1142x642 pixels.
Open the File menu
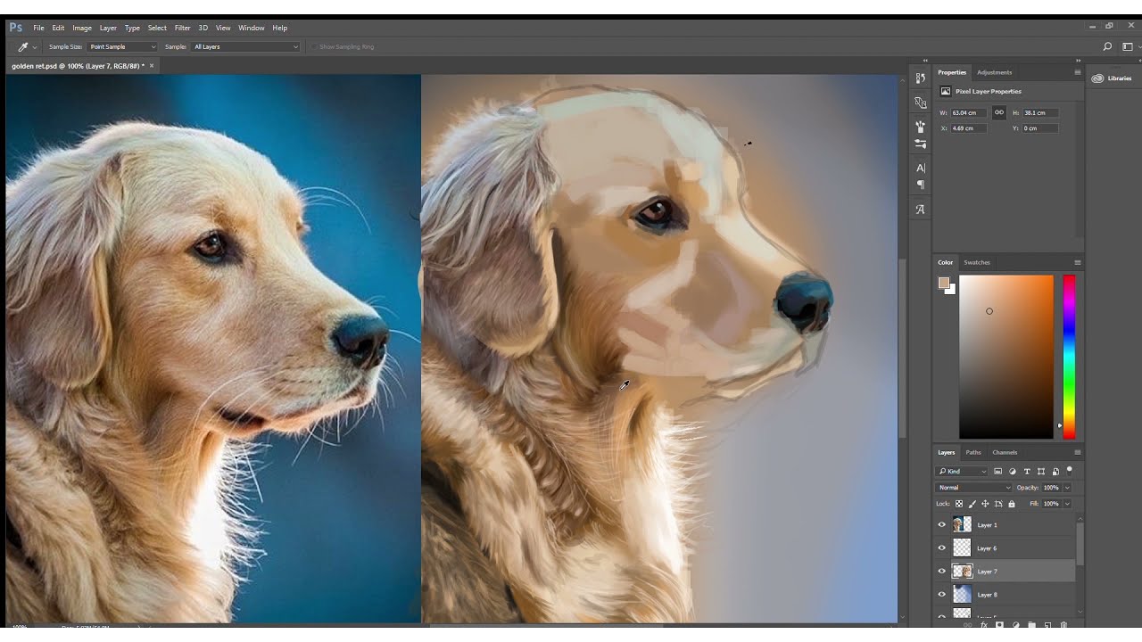pyautogui.click(x=38, y=28)
